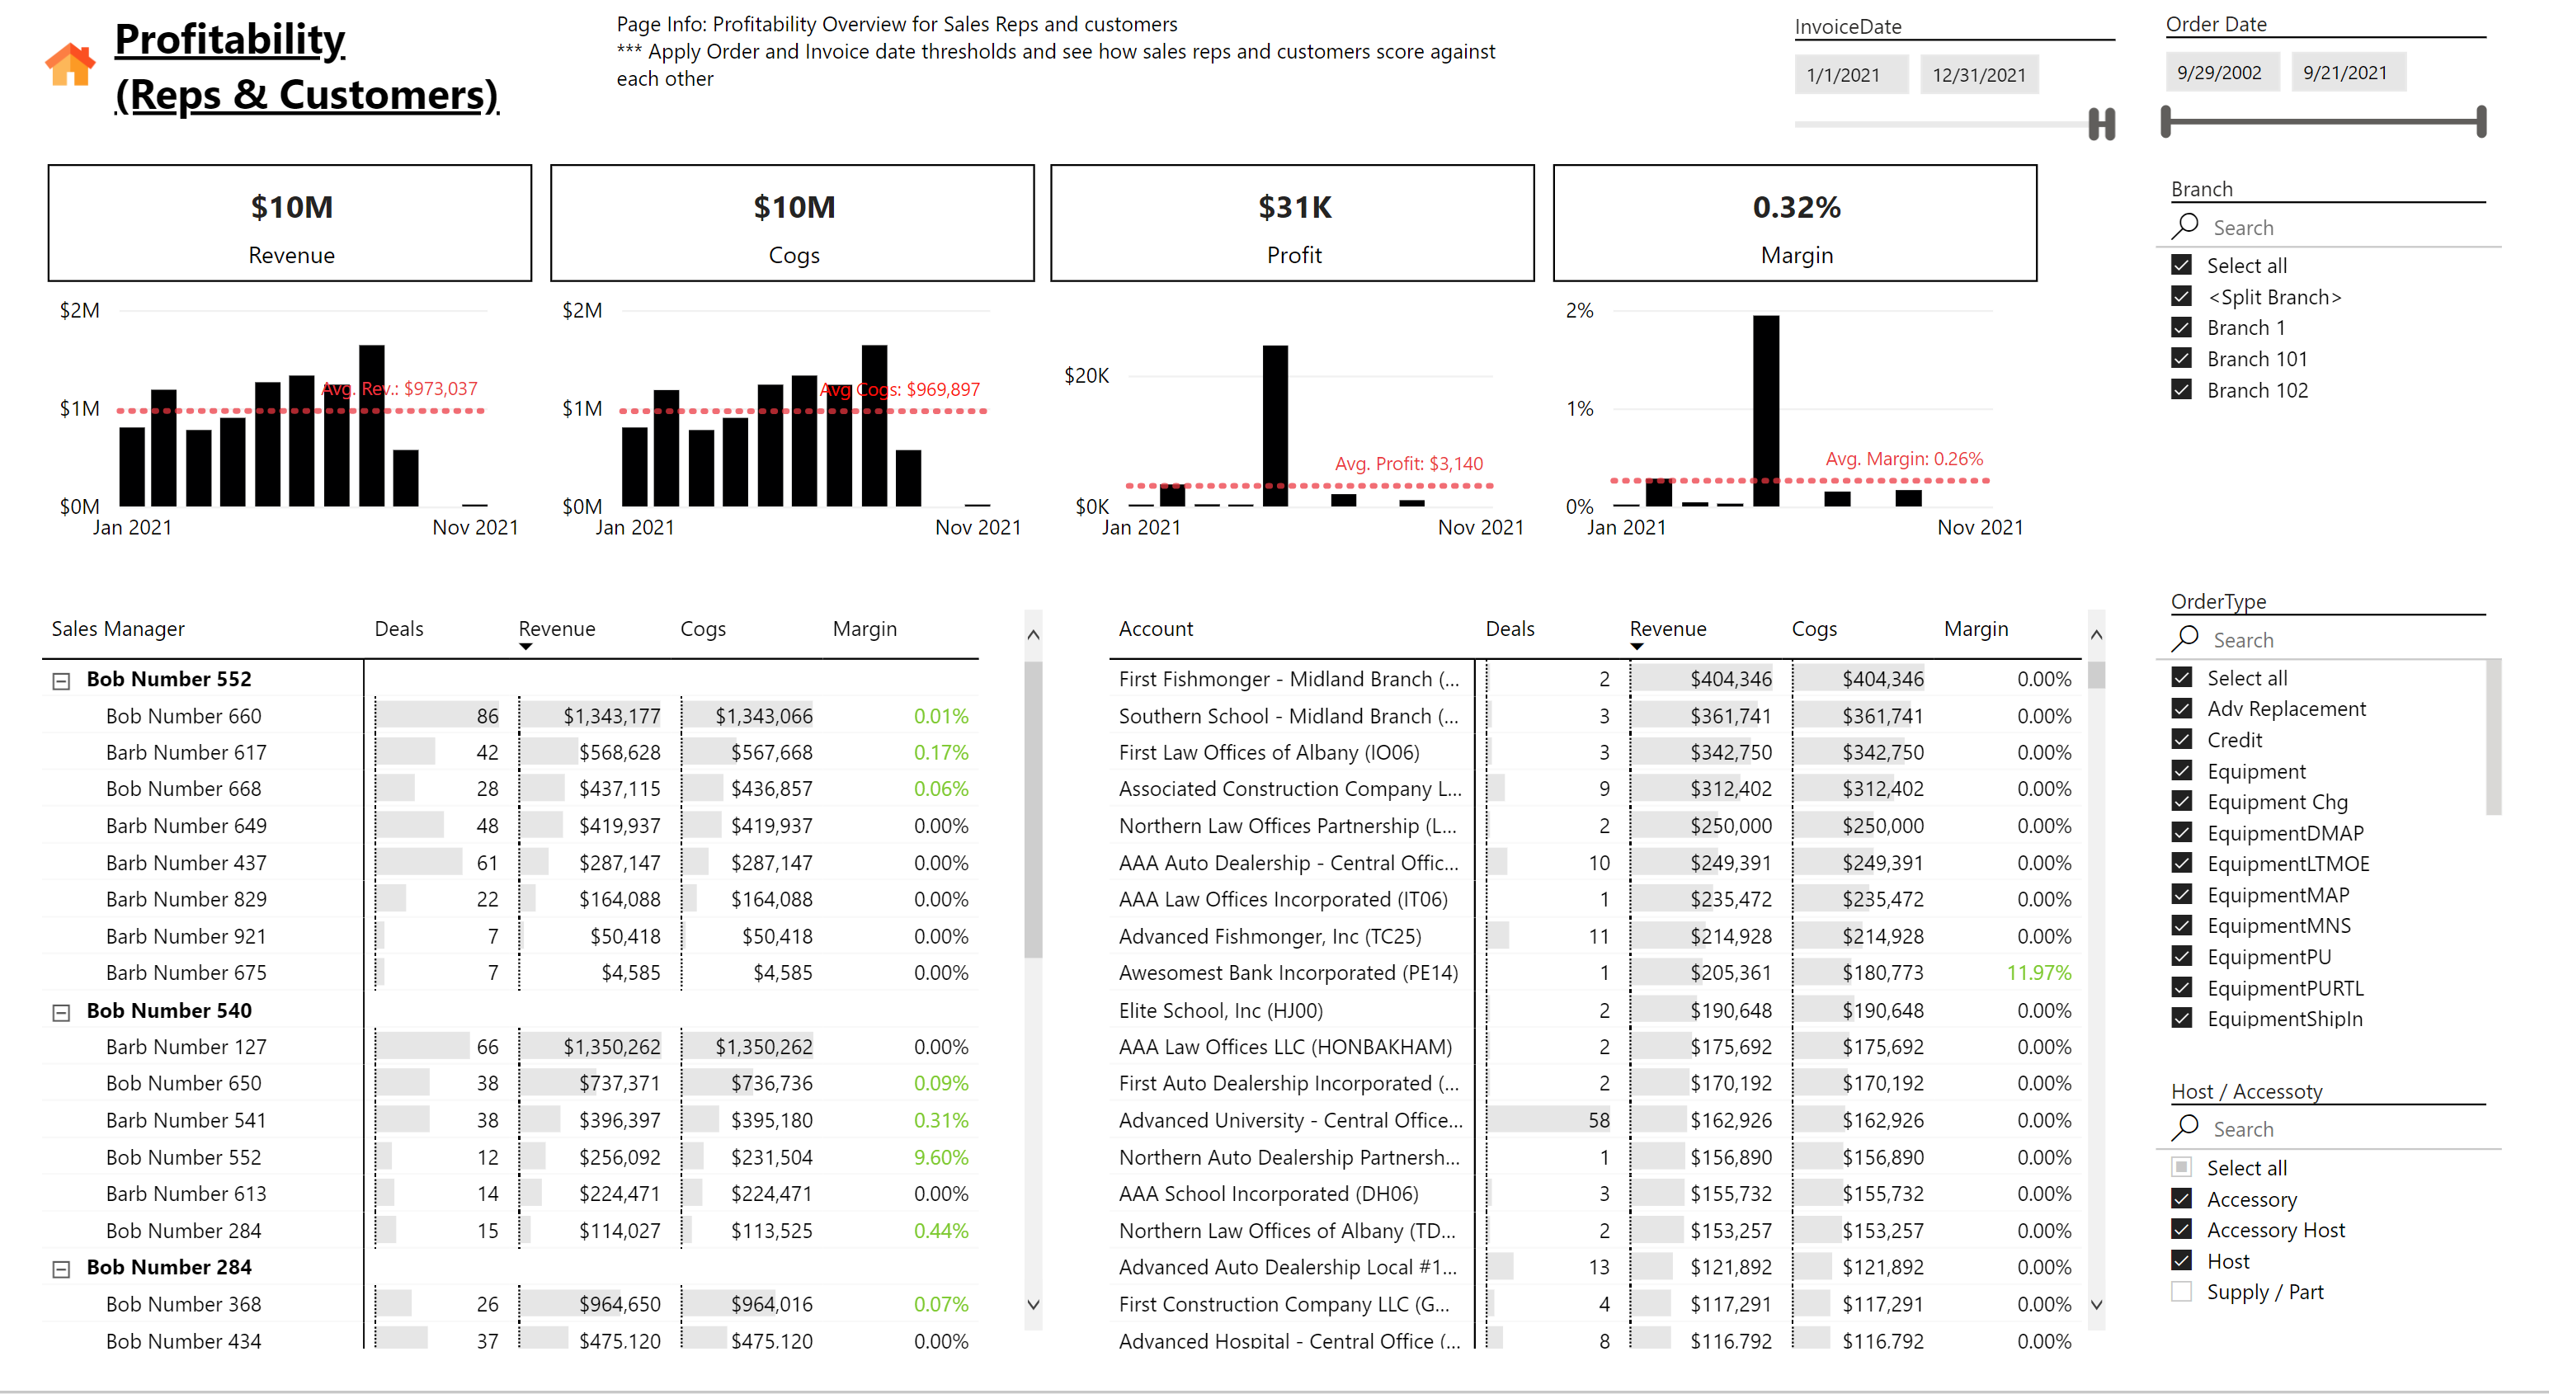The width and height of the screenshot is (2549, 1394).
Task: Click the InvoiceDate end date field 12/31/2021
Action: 1979,74
